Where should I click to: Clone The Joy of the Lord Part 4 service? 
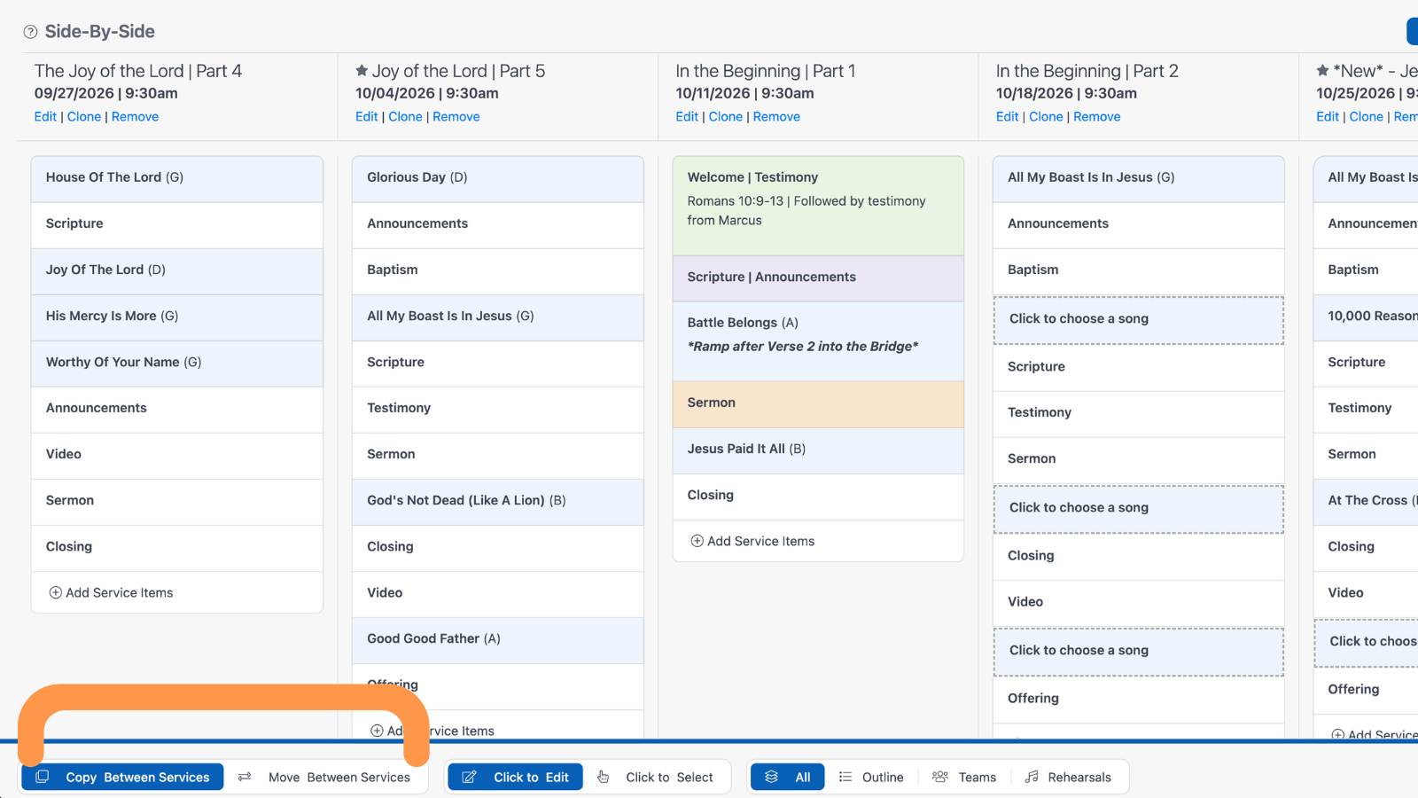84,116
